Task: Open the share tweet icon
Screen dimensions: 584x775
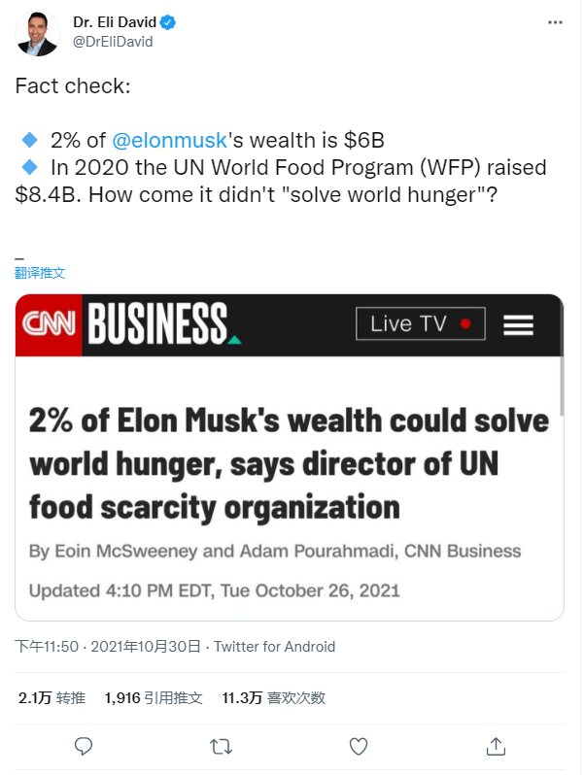Action: pyautogui.click(x=496, y=746)
